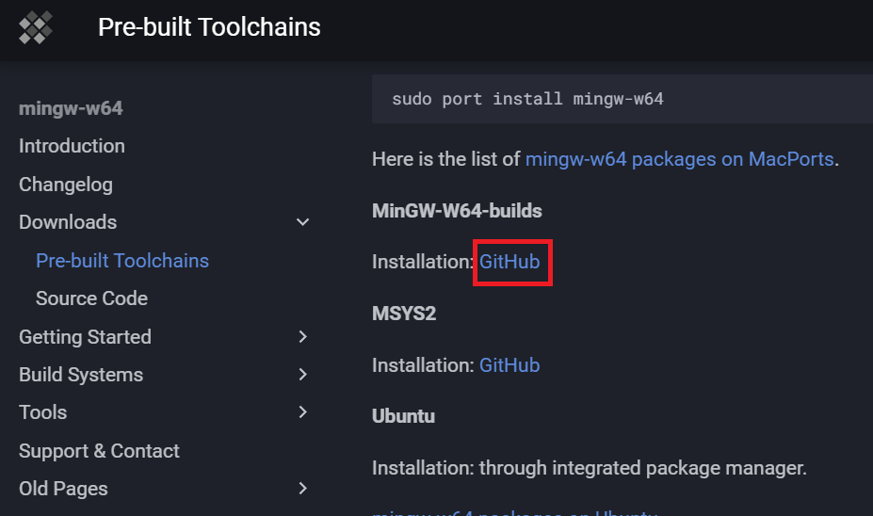Open Support & Contact page
Screen dimensions: 873x516
pos(99,451)
